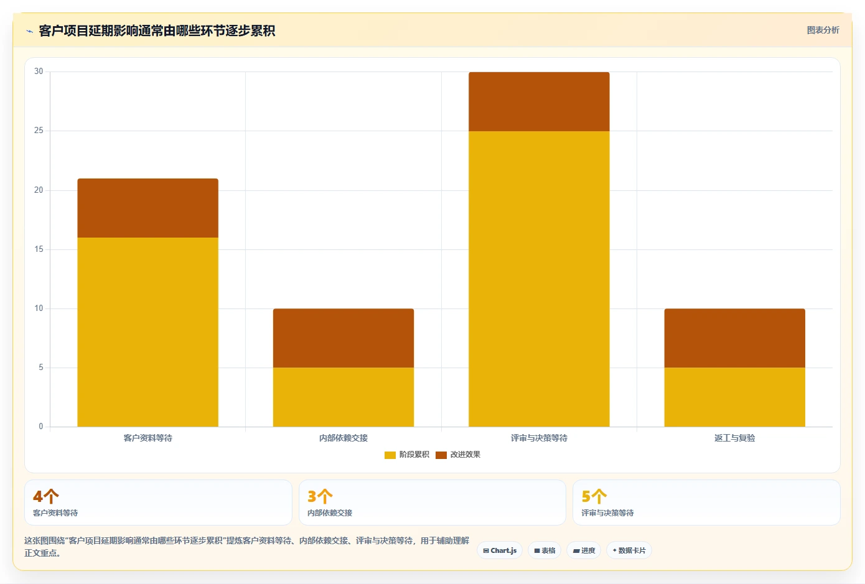Click the yellow segment of 返工与复验 bar
The width and height of the screenshot is (865, 584).
coord(735,397)
